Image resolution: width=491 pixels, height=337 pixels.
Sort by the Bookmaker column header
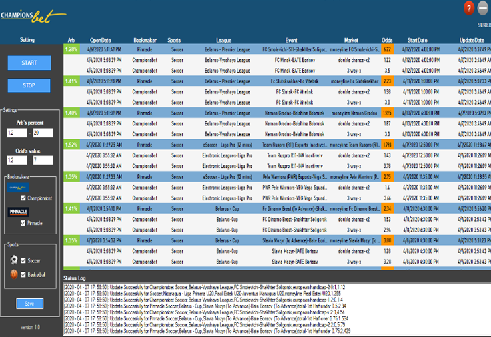pos(145,40)
